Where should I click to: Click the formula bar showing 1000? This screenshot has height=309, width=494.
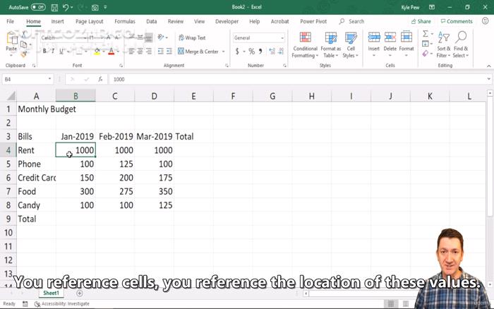pyautogui.click(x=298, y=79)
